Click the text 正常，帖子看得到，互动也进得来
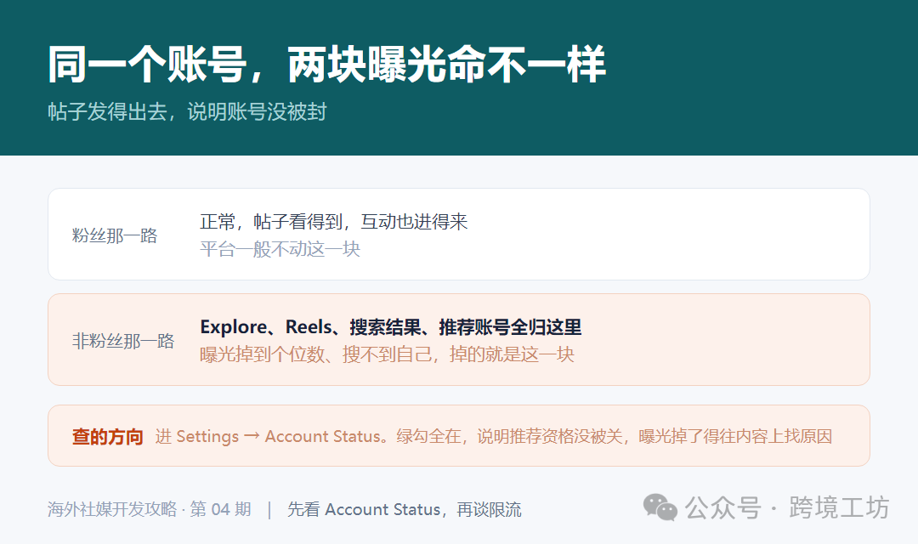This screenshot has width=918, height=544. point(334,221)
